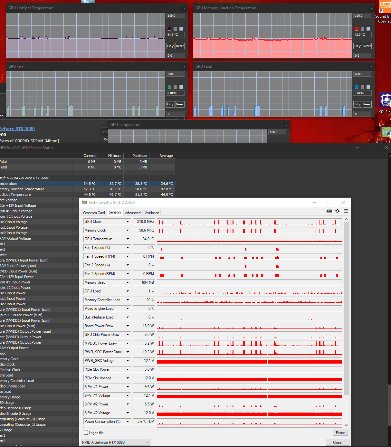
Task: Select the Memory Junction Temperature row in HWiNFO
Action: click(87, 189)
